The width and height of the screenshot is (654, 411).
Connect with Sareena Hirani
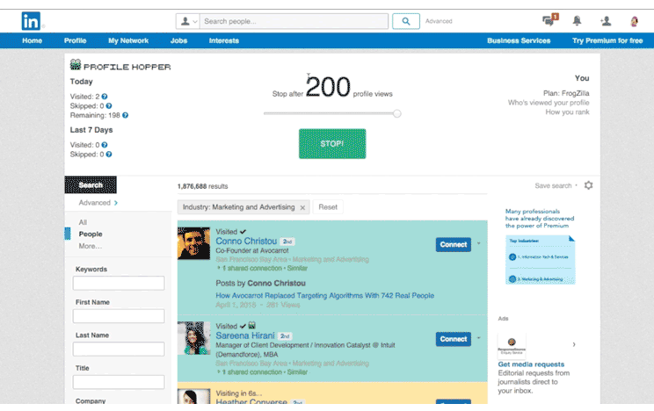point(454,339)
